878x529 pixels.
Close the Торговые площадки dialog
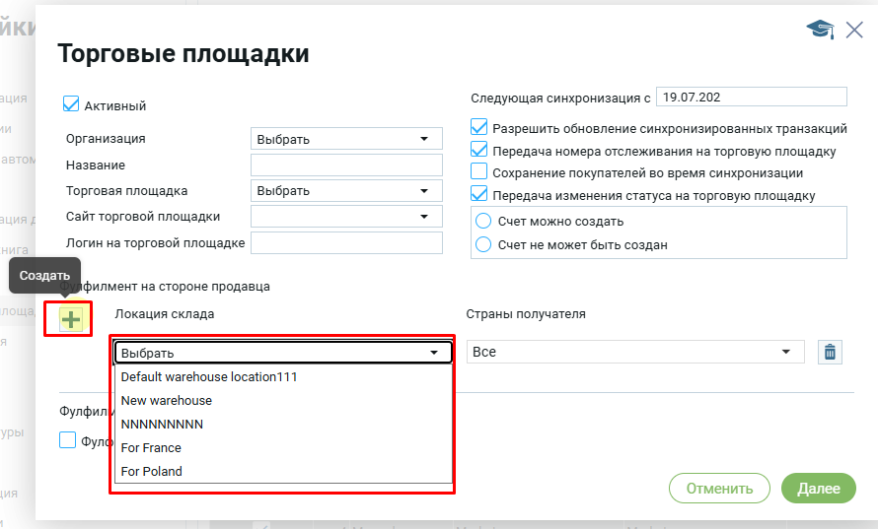pos(854,30)
